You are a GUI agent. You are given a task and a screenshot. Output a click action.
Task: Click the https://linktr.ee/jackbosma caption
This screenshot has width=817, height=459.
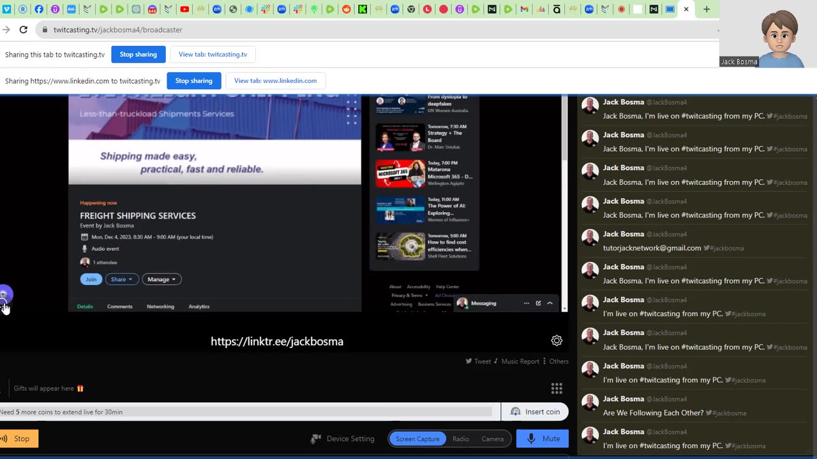pos(277,342)
